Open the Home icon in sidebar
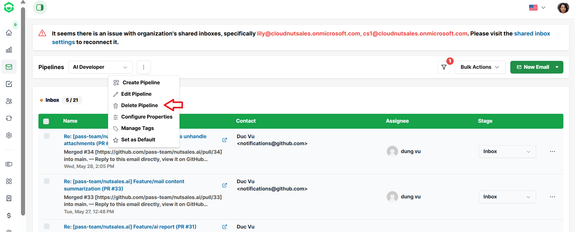 (9, 33)
